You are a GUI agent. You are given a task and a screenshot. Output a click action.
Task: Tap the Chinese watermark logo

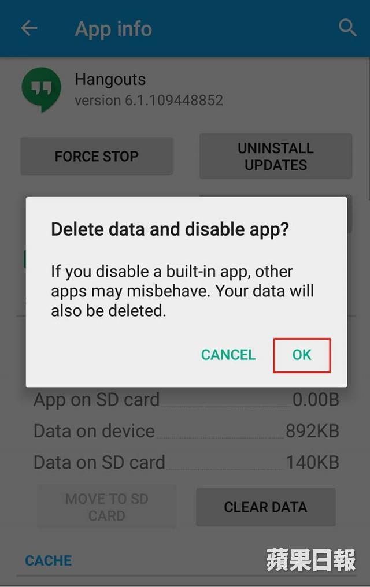311,560
